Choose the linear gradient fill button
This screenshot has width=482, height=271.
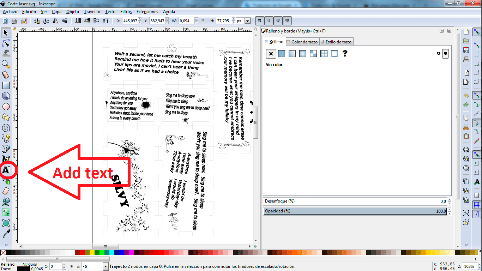(292, 54)
